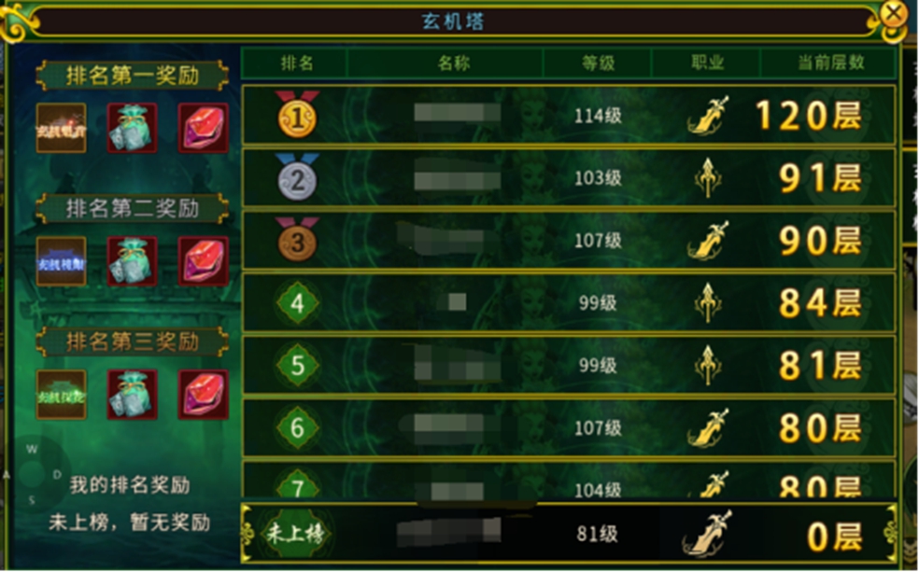The width and height of the screenshot is (919, 572).
Task: Click the title banner item in third-place rewards
Action: 62,395
